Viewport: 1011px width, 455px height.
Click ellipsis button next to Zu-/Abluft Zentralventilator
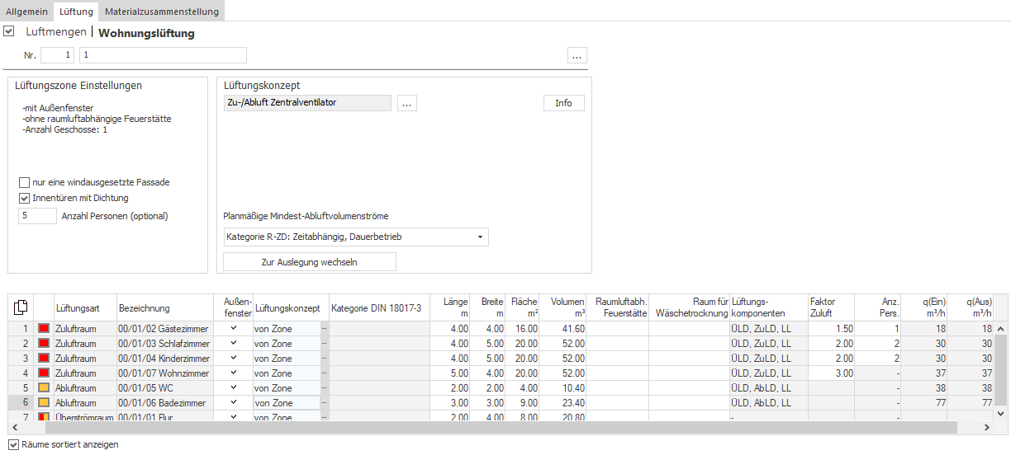pos(407,103)
